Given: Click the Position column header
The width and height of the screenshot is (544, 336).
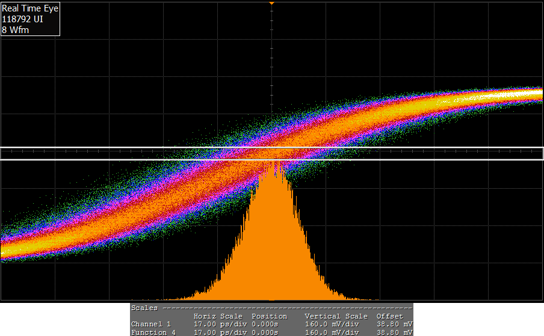Looking at the screenshot, I should pos(269,316).
